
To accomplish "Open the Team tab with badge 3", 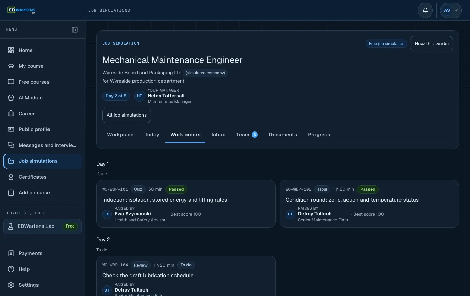I will click(247, 135).
